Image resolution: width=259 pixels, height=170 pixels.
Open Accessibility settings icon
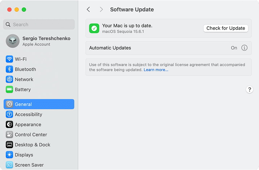(9, 114)
